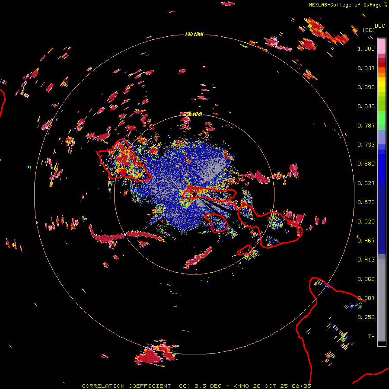The width and height of the screenshot is (389, 389).
Task: Click the 1.000 scale value
Action: pyautogui.click(x=366, y=48)
